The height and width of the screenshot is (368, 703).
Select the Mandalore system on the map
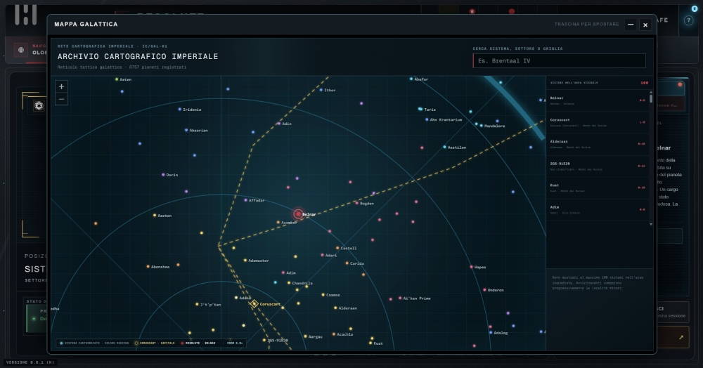pos(481,125)
